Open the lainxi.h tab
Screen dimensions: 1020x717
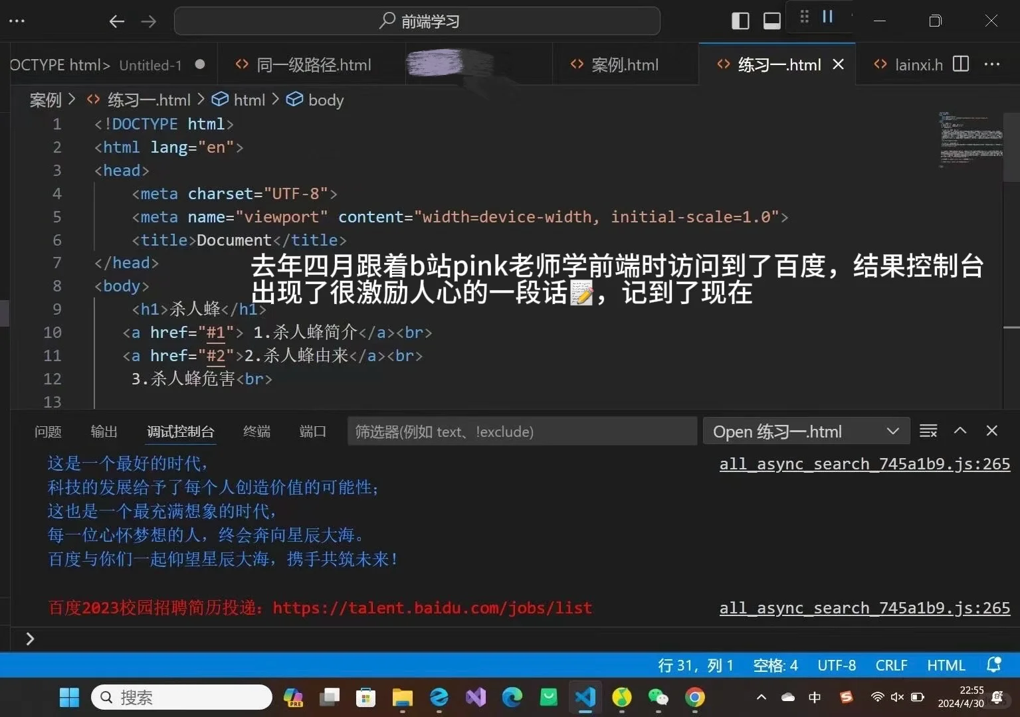coord(908,65)
